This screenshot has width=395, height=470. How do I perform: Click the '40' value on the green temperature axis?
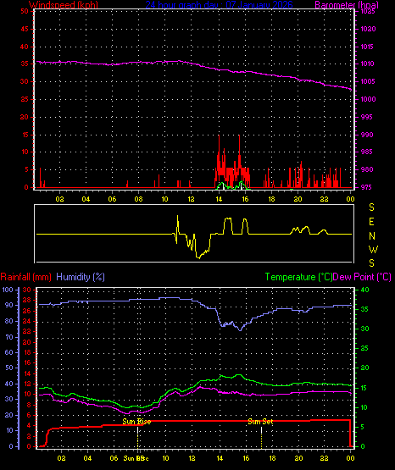[364, 290]
